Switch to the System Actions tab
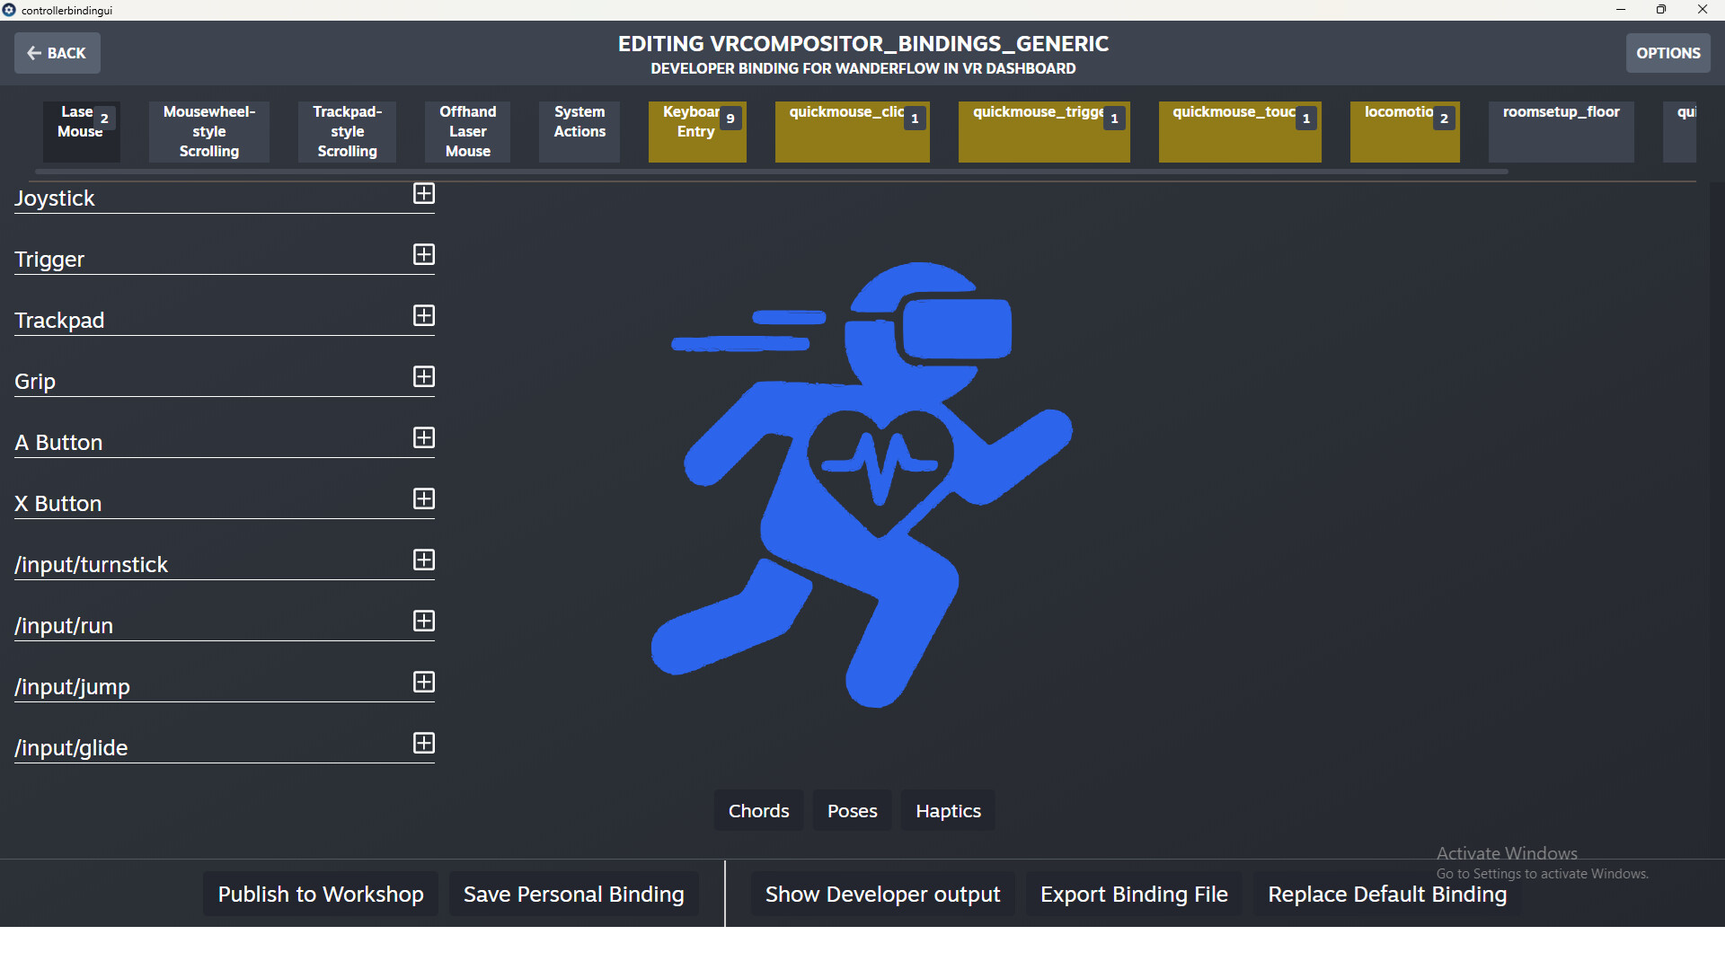 point(579,131)
